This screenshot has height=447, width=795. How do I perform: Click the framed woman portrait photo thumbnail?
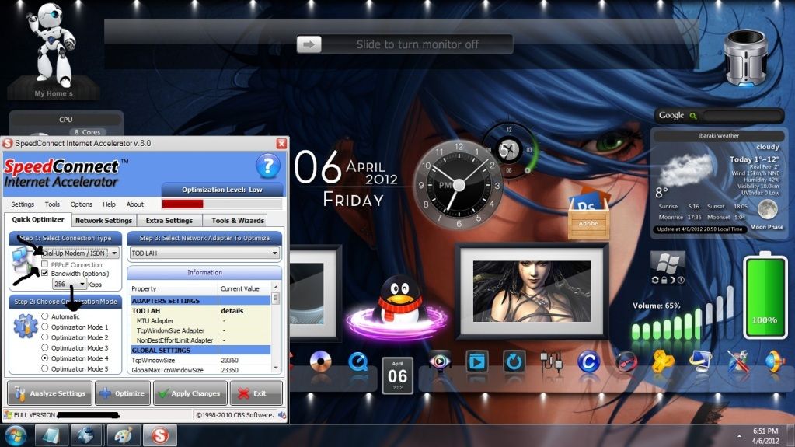pos(532,292)
